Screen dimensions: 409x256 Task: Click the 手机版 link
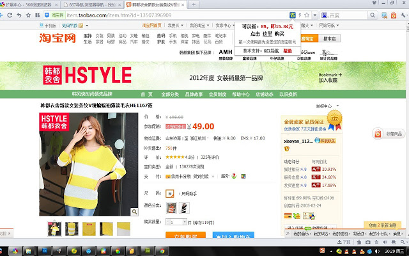point(48,26)
